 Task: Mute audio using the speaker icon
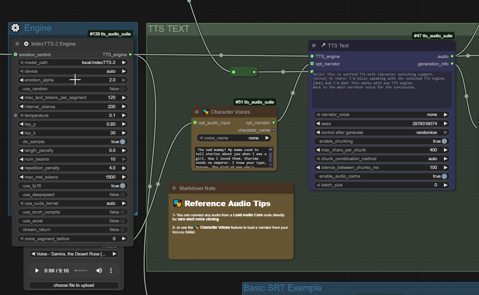[99, 271]
